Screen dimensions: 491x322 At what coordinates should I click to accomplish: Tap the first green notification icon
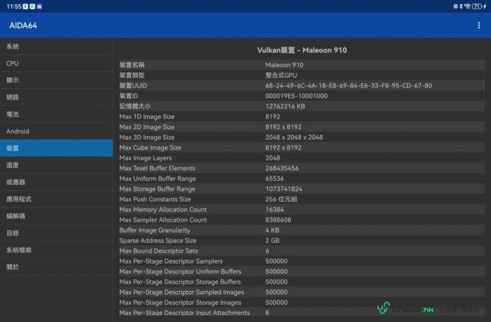pos(25,6)
